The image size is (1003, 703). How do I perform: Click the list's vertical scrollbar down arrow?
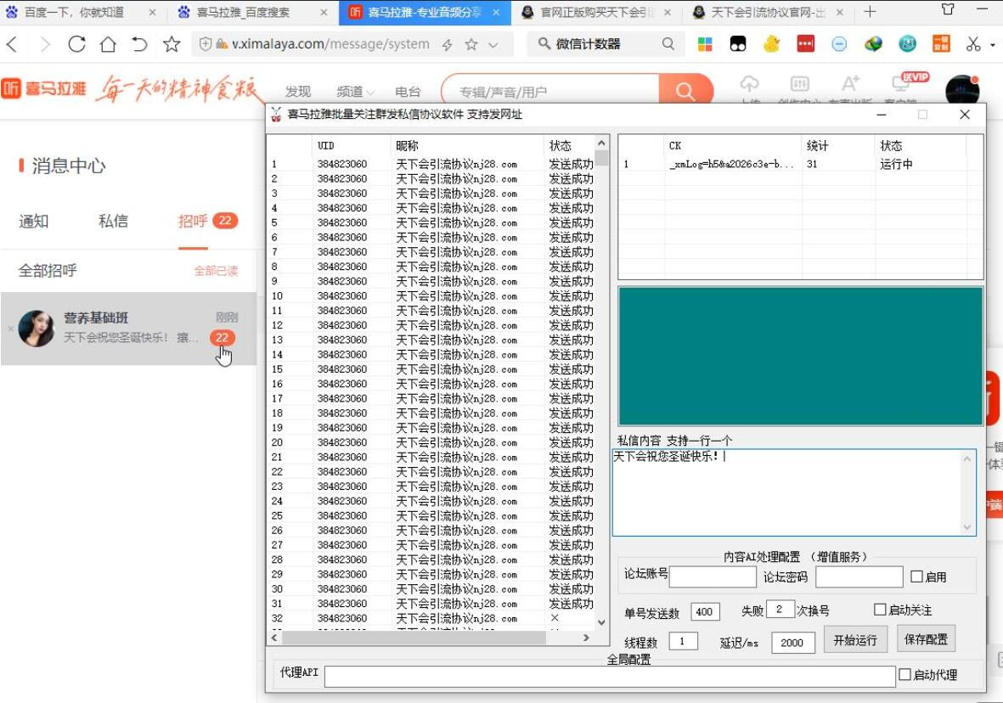pos(601,621)
